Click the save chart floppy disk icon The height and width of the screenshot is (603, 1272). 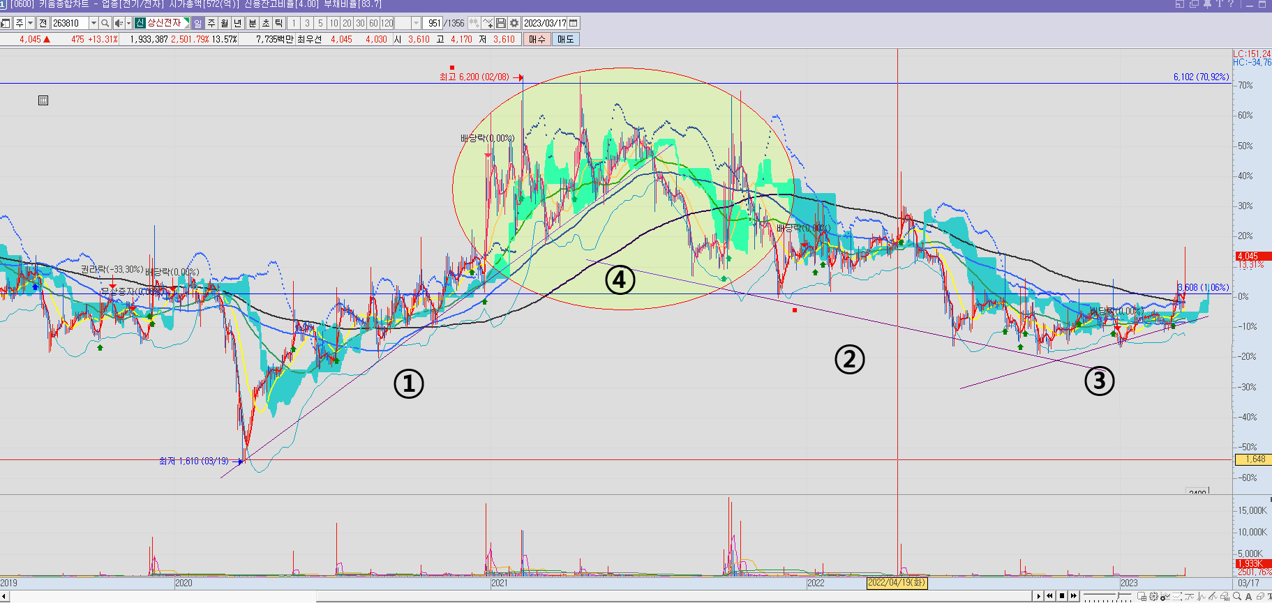click(500, 23)
